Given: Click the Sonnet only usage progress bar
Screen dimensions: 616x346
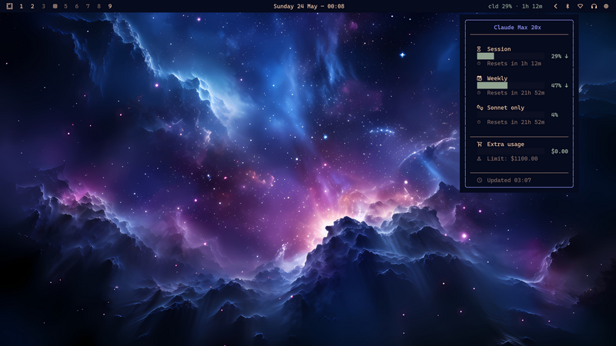Looking at the screenshot, I should (511, 115).
